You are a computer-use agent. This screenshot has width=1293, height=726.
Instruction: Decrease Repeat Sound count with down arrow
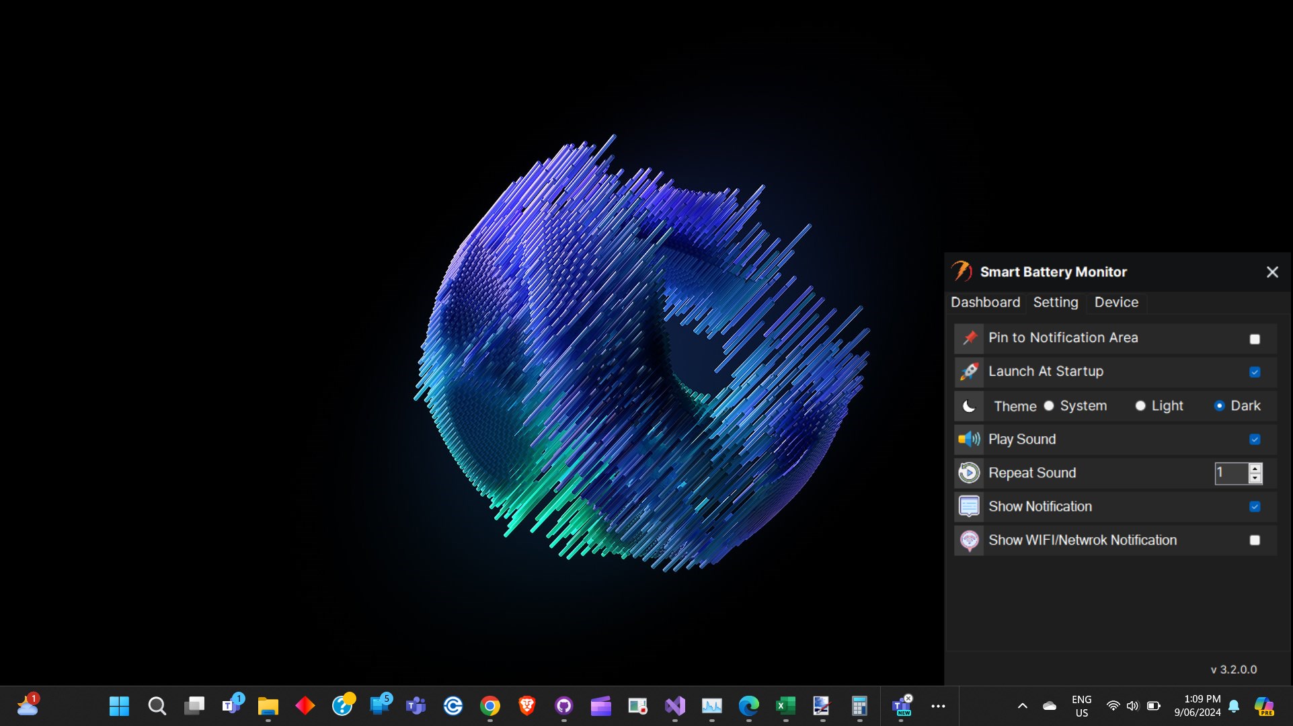1255,478
